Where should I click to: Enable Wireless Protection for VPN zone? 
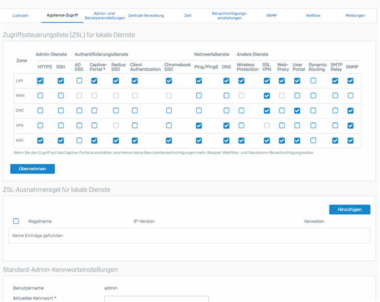point(241,125)
